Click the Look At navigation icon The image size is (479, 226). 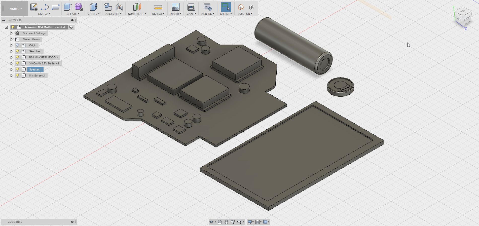[220, 222]
